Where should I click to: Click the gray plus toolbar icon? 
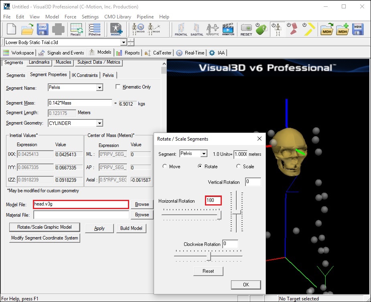pyautogui.click(x=58, y=29)
